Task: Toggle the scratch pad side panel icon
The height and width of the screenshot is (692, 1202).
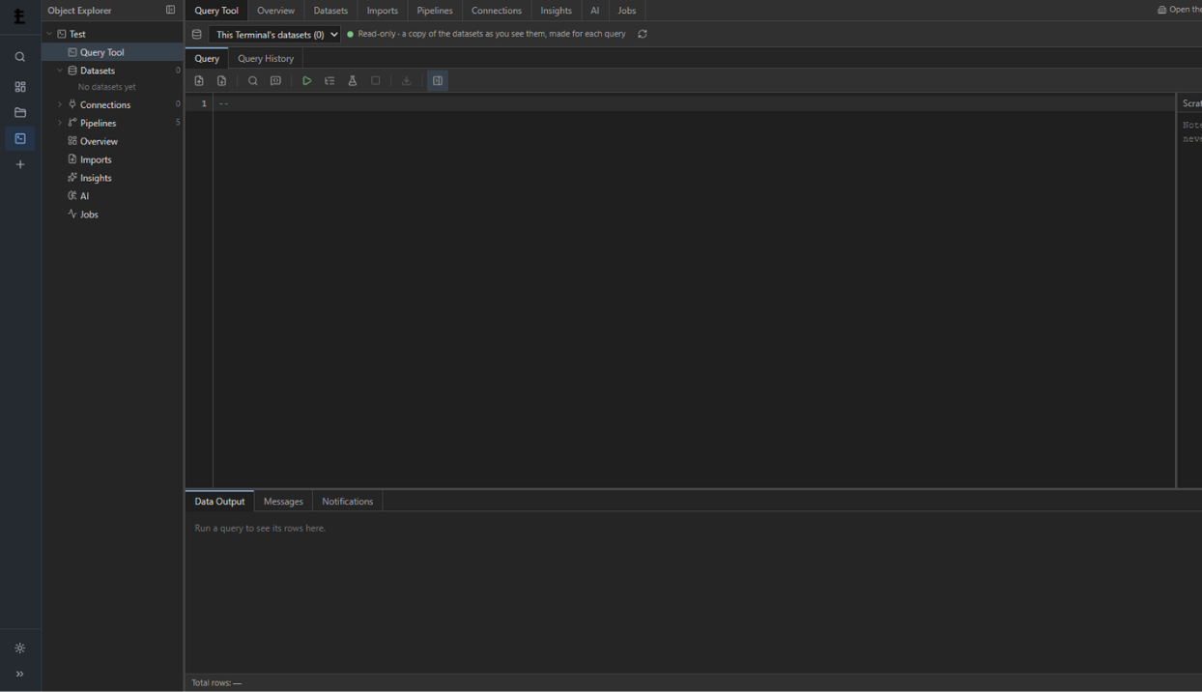Action: [x=438, y=81]
